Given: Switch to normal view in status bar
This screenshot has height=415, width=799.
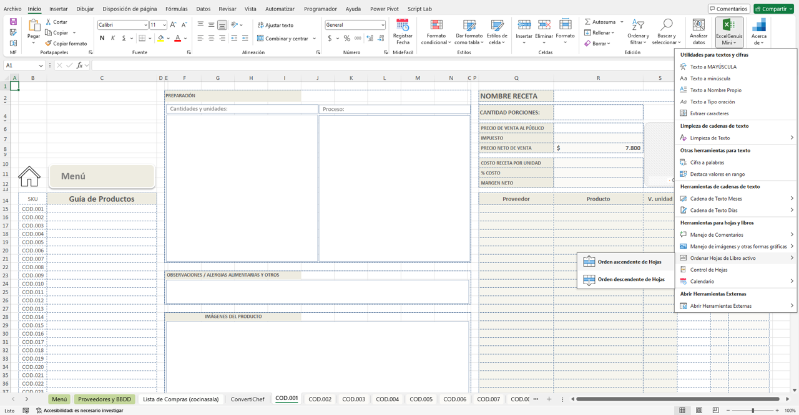Looking at the screenshot, I should [x=682, y=410].
